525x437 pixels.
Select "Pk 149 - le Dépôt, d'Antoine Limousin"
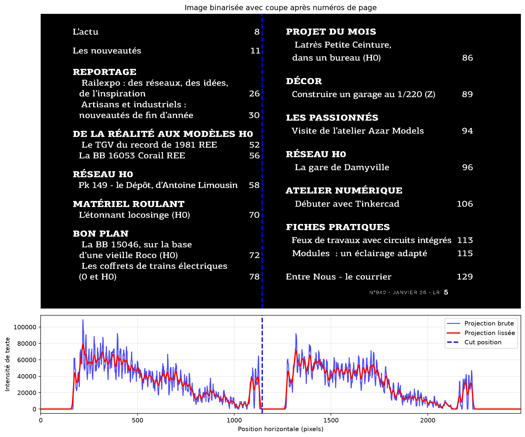click(158, 185)
